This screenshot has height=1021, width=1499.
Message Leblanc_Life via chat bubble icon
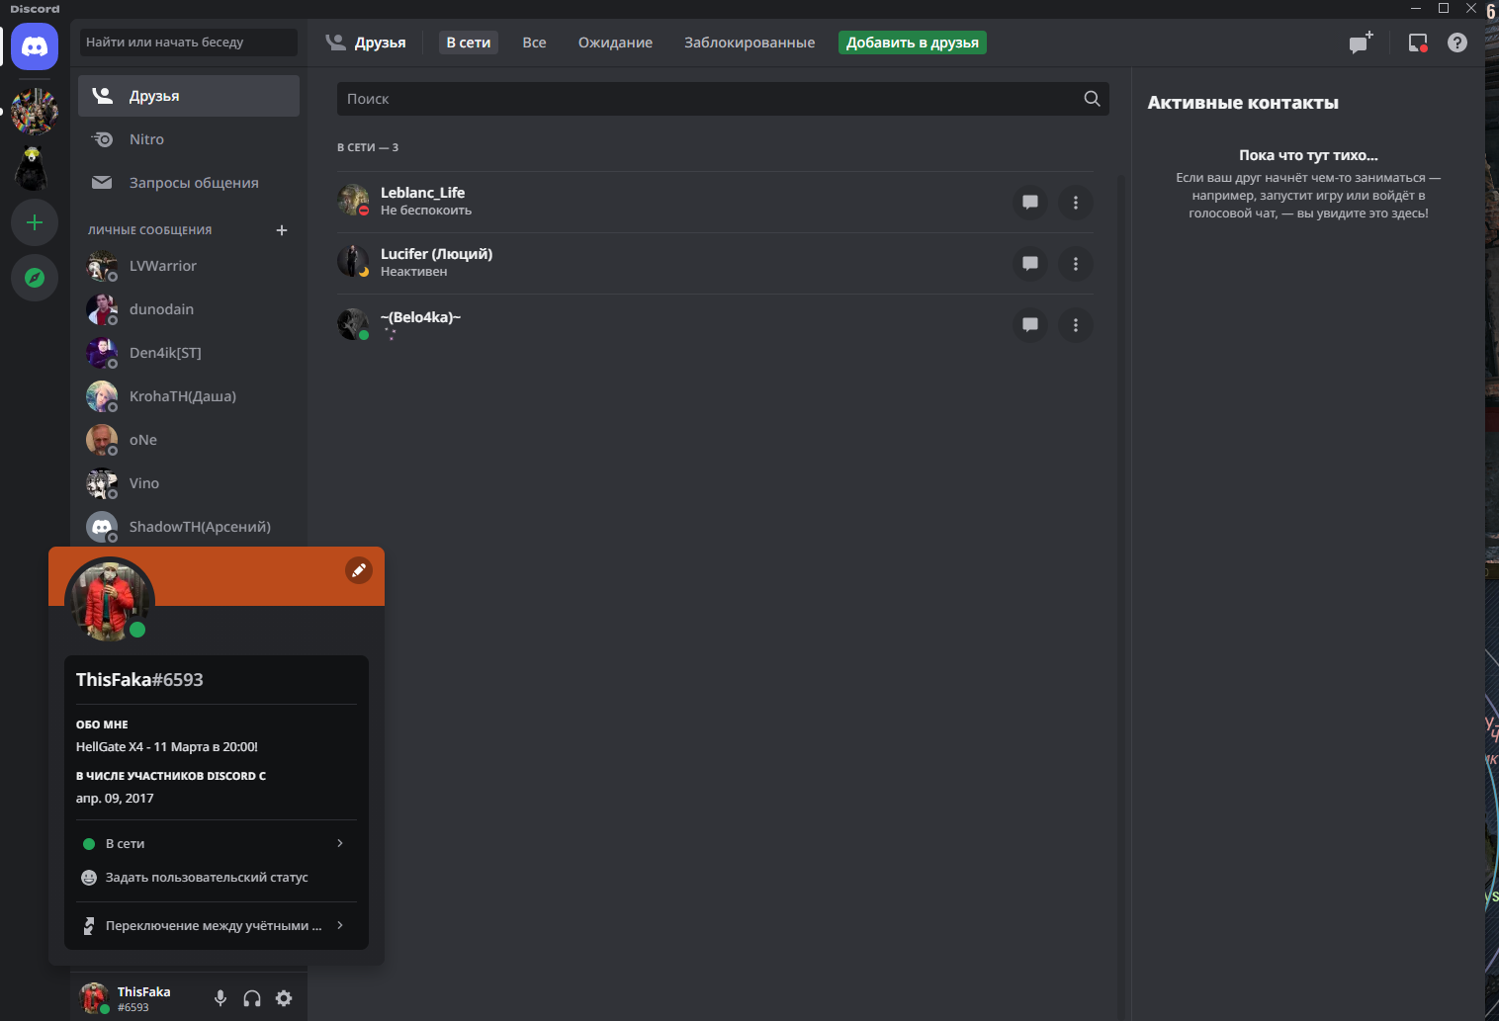point(1030,203)
